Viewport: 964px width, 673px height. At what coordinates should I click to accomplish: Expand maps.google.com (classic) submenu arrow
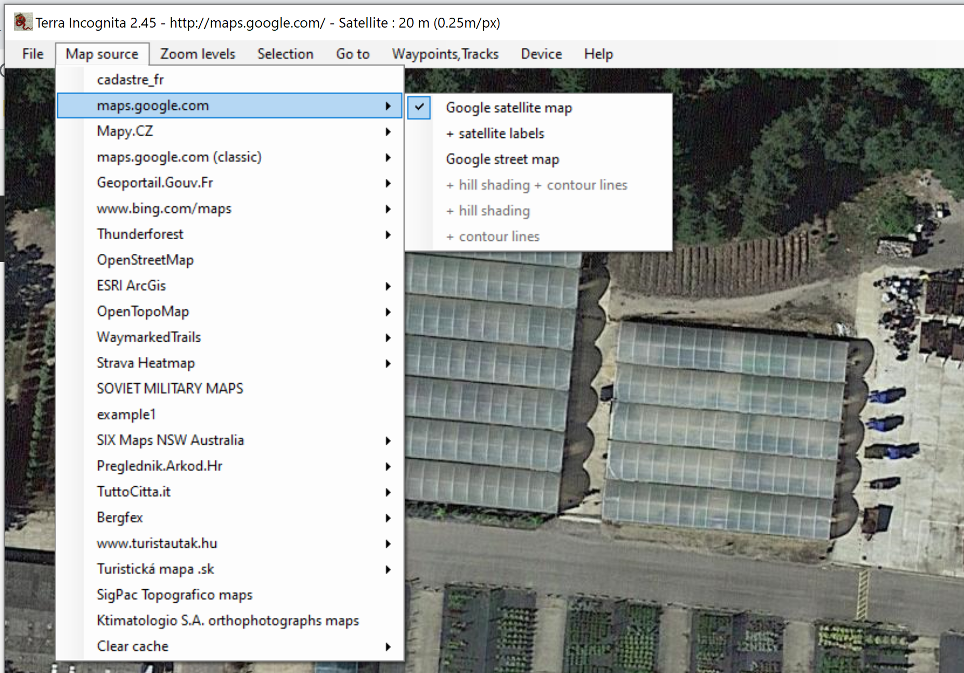pyautogui.click(x=388, y=157)
